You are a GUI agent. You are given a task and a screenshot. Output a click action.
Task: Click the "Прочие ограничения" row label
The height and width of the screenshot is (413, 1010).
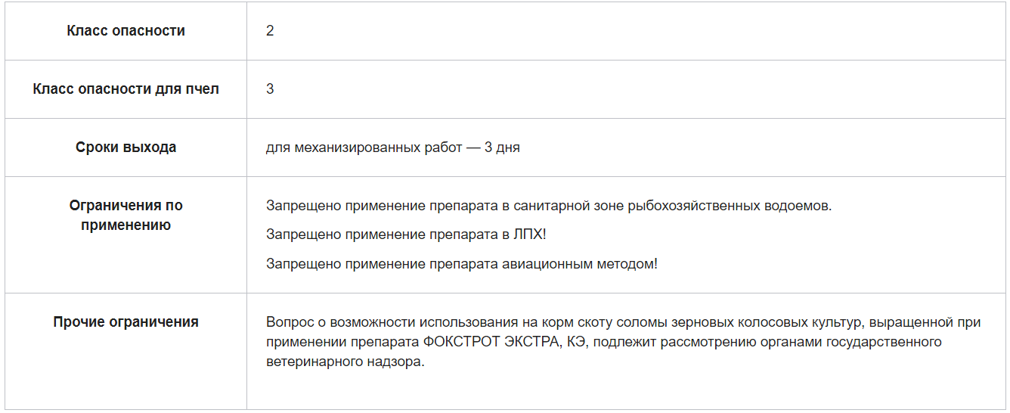point(125,322)
